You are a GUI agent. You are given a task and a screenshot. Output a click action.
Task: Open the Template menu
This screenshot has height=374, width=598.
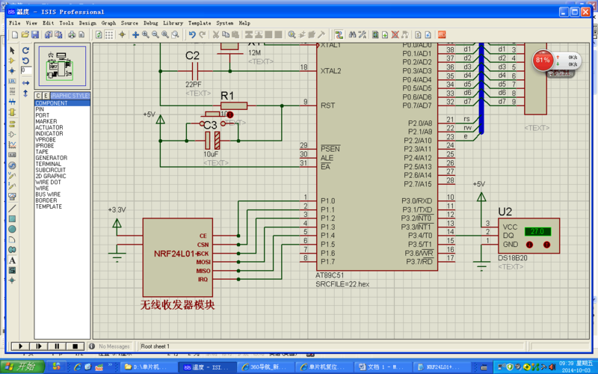pos(200,23)
